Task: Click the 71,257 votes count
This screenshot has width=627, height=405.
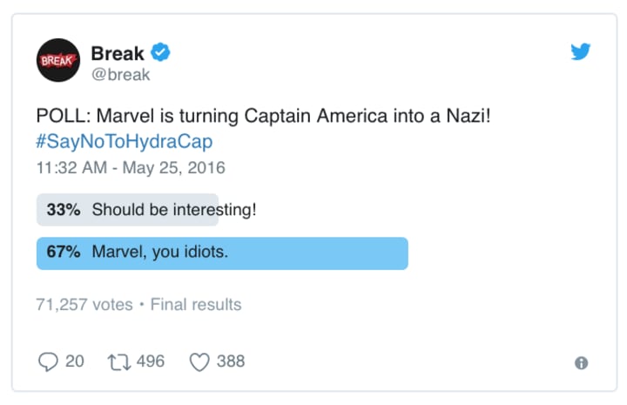Action: click(84, 305)
